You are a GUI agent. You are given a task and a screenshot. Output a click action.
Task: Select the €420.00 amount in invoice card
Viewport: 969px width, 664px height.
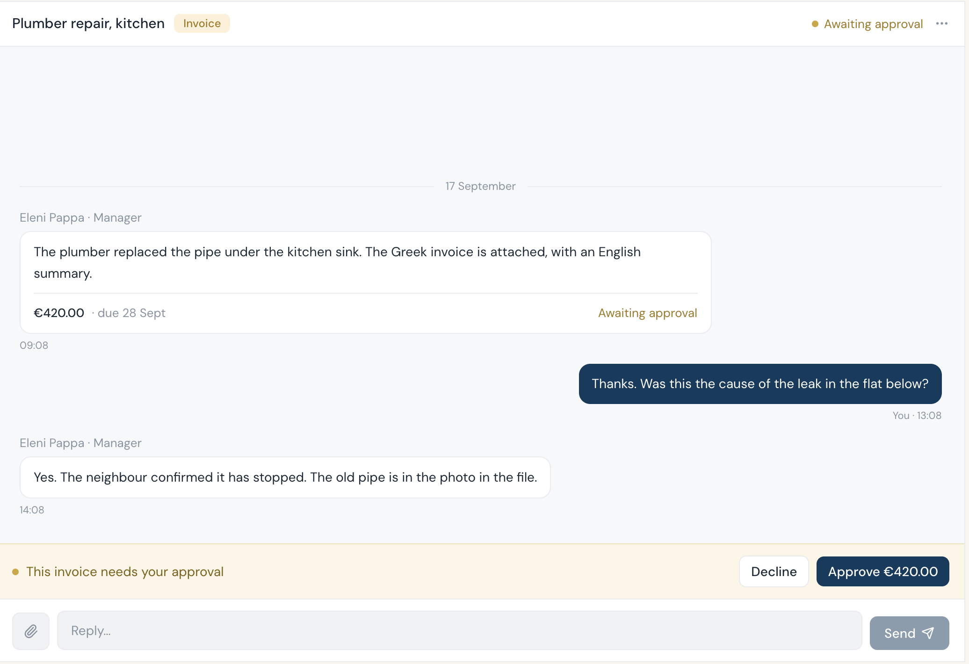(x=59, y=313)
